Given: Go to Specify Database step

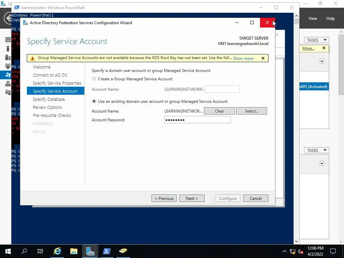Looking at the screenshot, I should 49,99.
